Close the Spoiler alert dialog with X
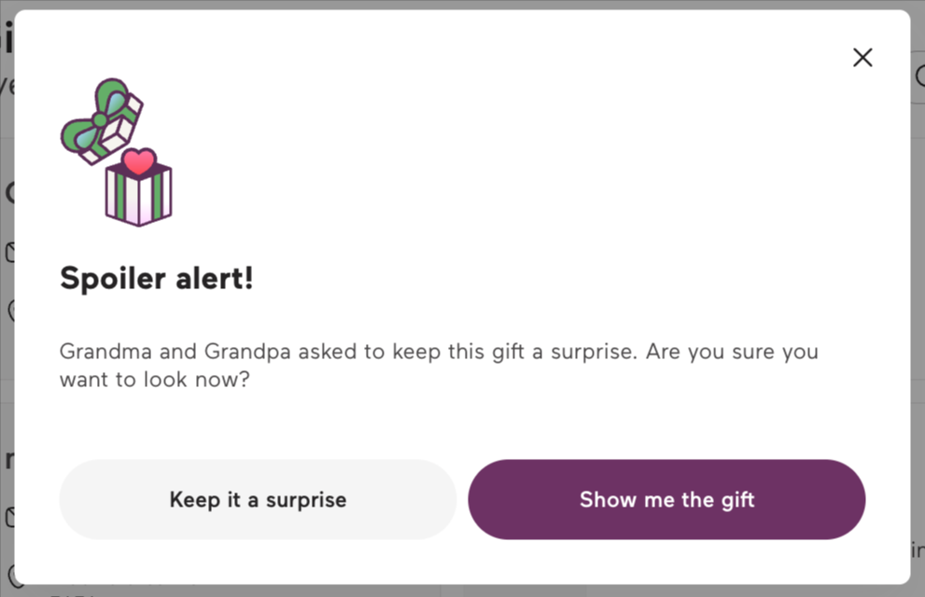 (x=862, y=57)
